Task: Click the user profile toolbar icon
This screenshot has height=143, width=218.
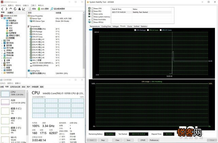Action: 19,9
